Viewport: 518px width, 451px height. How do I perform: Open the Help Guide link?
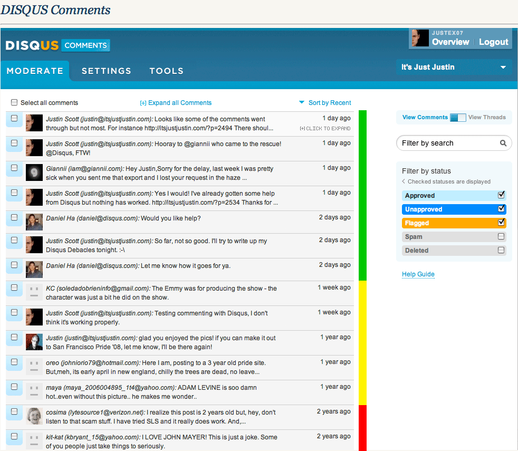click(418, 274)
